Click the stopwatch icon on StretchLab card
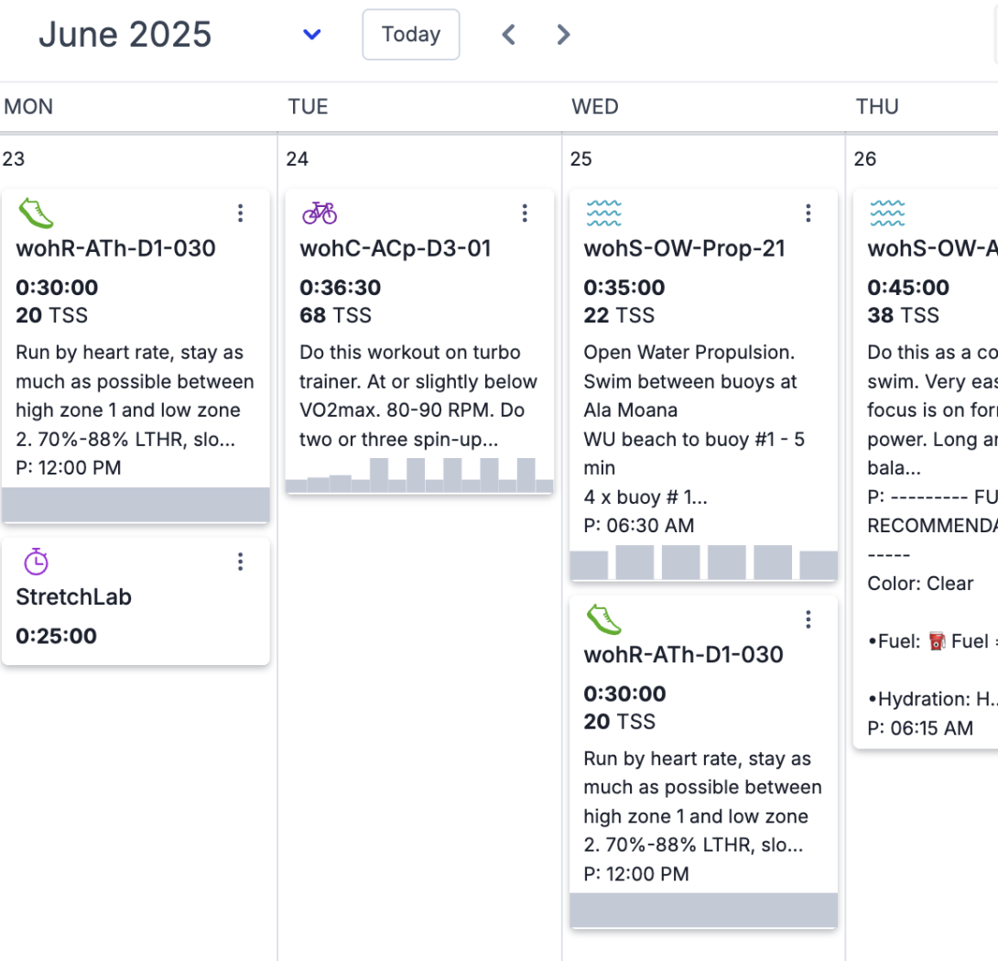The image size is (998, 961). (x=36, y=562)
